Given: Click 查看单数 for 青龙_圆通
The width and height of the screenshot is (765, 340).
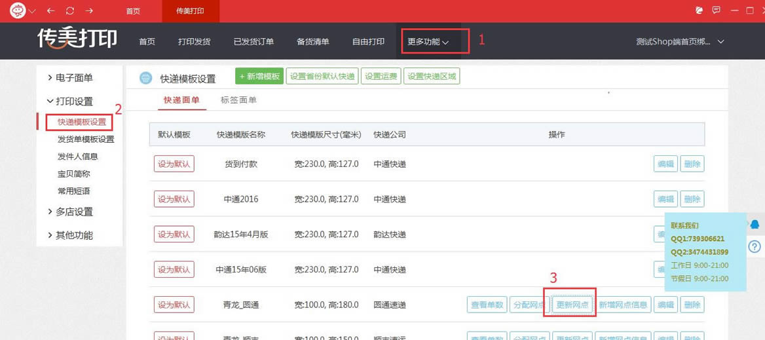Looking at the screenshot, I should [487, 305].
